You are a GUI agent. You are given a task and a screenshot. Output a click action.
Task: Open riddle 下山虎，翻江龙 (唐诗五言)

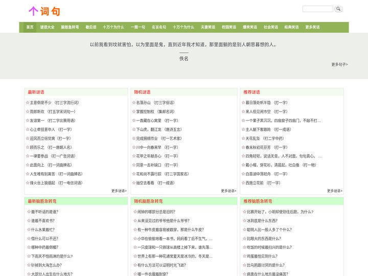[x=159, y=129]
